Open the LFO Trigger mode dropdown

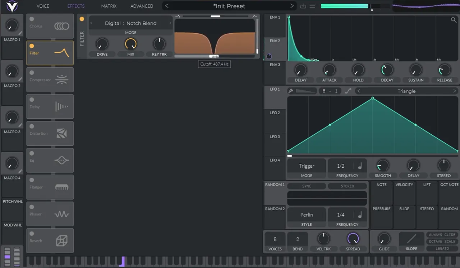[307, 166]
